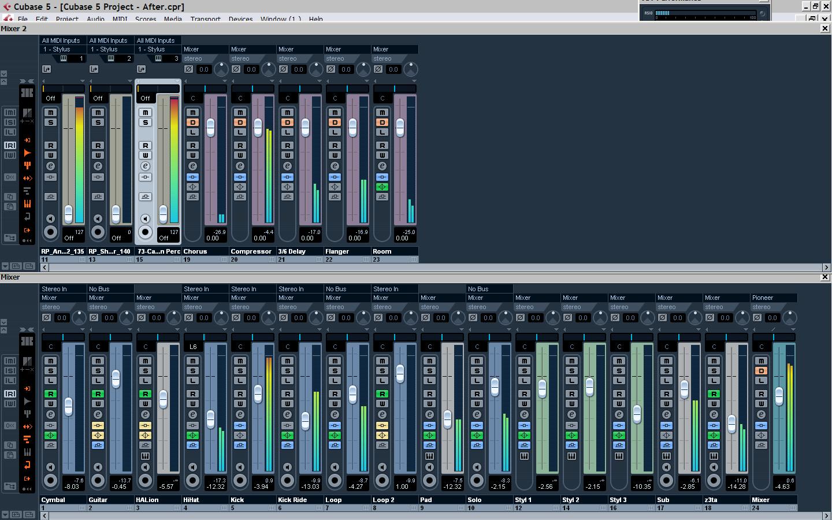
Task: Click copy channel settings icon in lower Mixer
Action: pos(10,445)
